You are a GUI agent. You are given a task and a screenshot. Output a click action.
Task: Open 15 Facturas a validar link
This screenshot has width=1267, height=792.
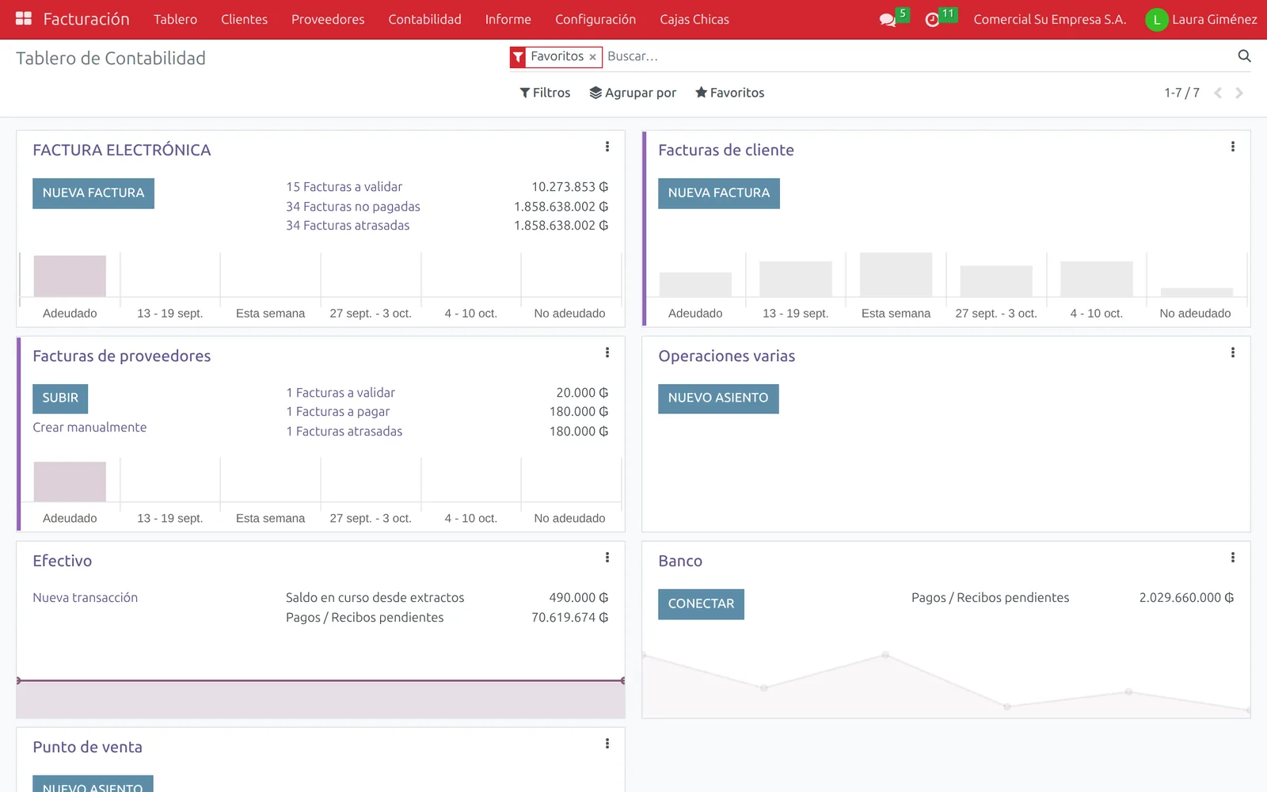344,187
